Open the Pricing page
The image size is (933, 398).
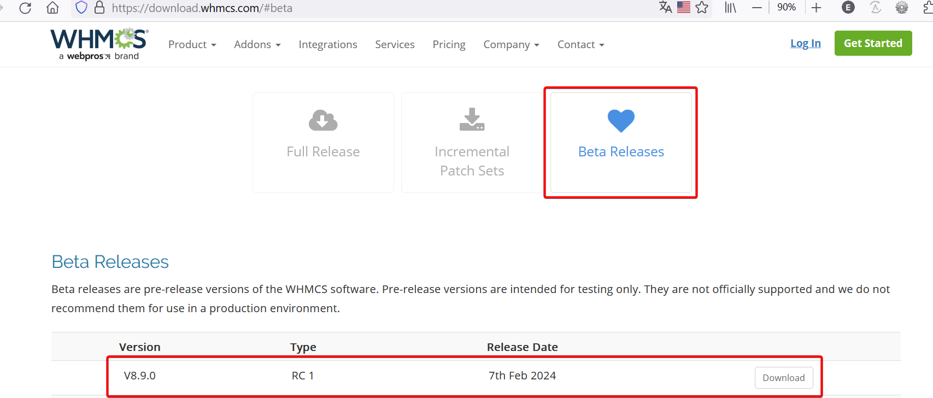point(449,45)
